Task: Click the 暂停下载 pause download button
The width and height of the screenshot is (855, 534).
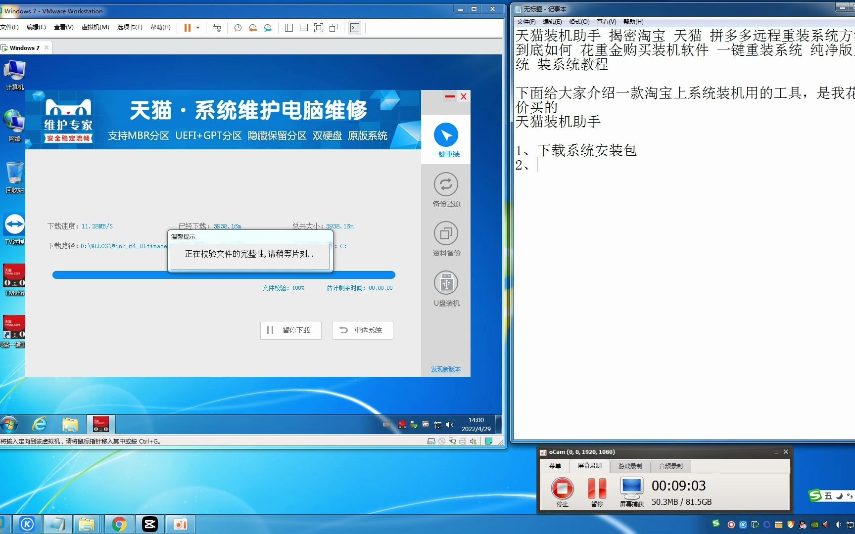Action: pos(291,330)
